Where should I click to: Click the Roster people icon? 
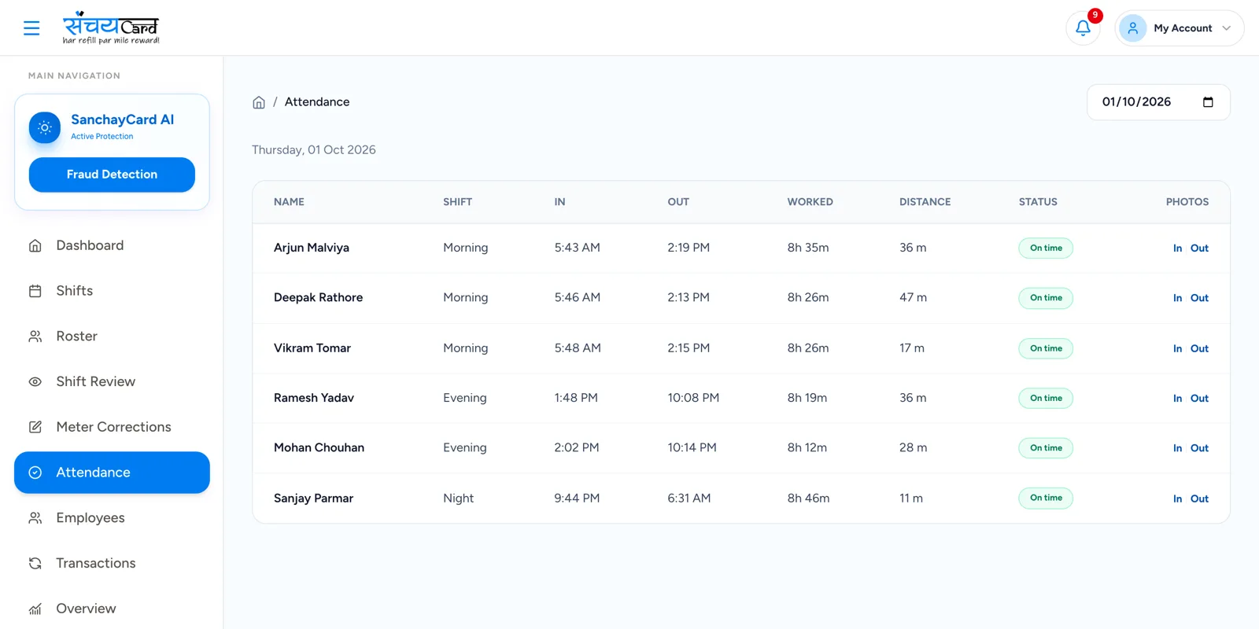tap(35, 337)
